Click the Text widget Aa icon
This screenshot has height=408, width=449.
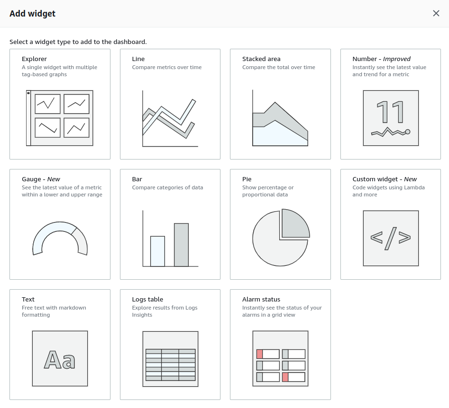[x=60, y=358]
